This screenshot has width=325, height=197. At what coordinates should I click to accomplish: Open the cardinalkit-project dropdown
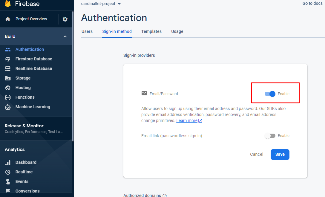[101, 4]
